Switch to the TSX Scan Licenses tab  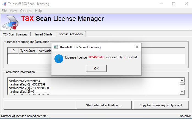pos(15,34)
